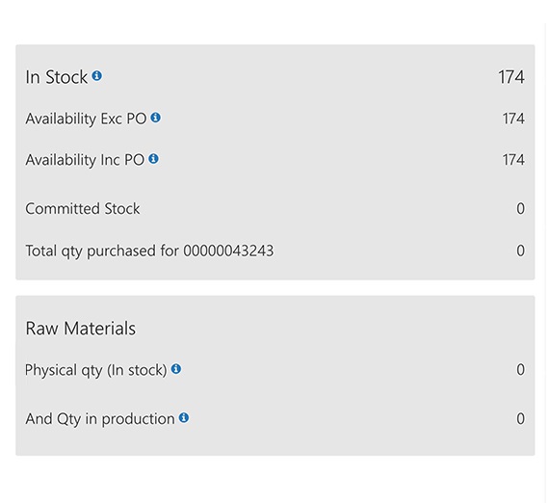Image resolution: width=549 pixels, height=503 pixels.
Task: Click the Availability Inc PO label
Action: [85, 160]
